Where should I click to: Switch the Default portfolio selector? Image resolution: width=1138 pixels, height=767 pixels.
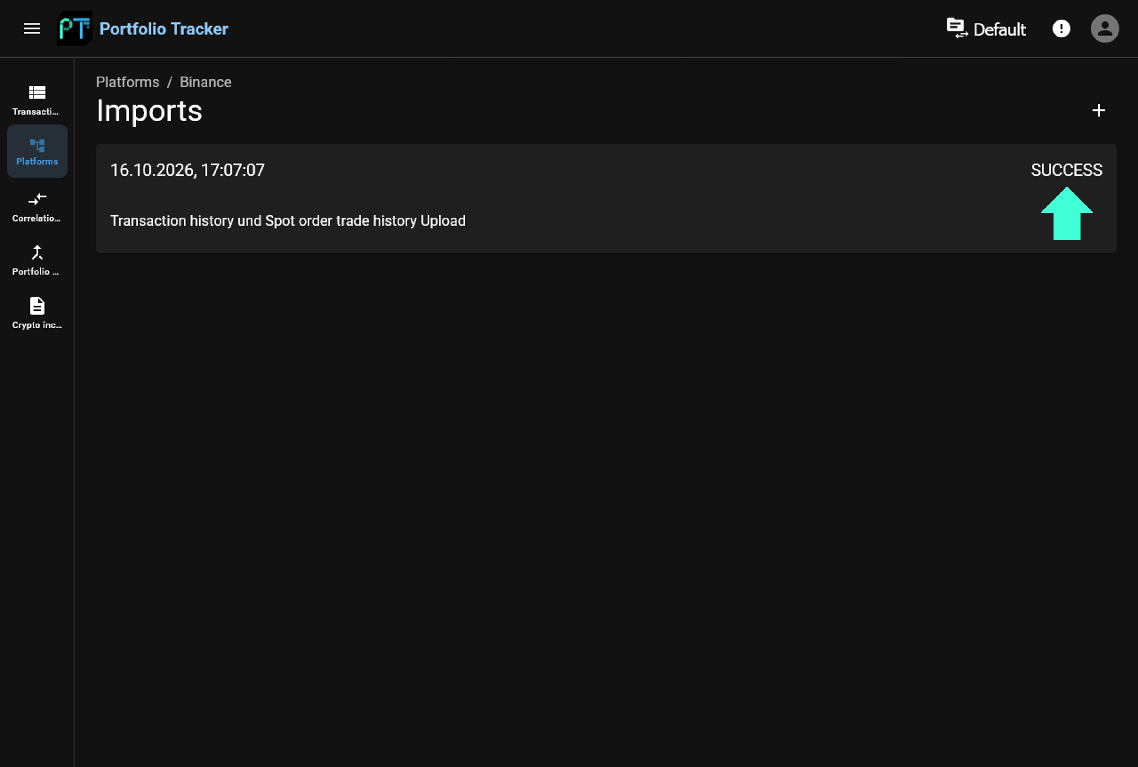[986, 29]
